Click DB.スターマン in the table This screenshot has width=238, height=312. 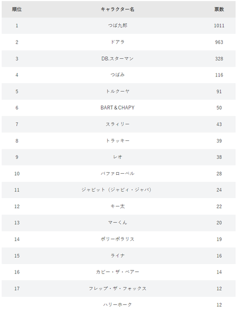tap(117, 58)
